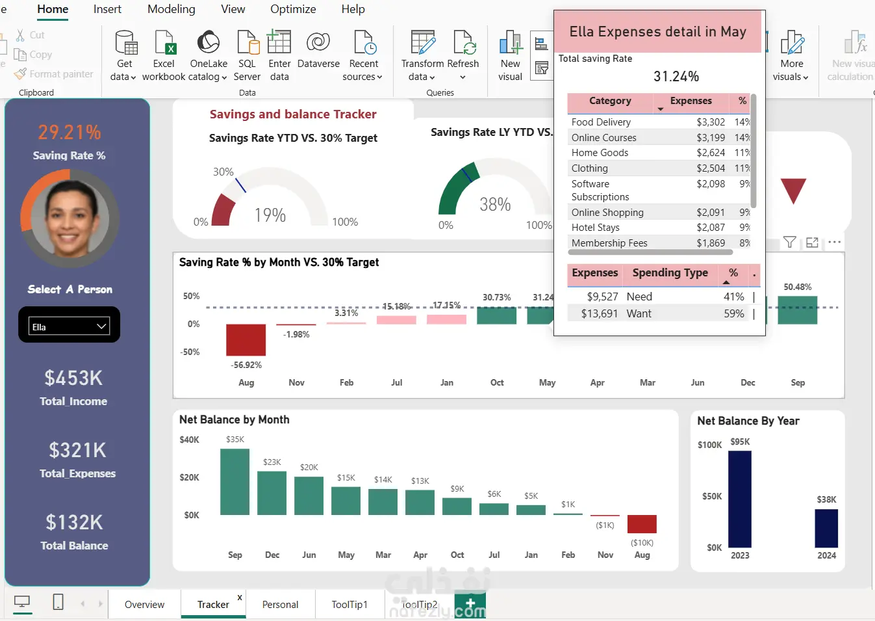This screenshot has height=621, width=875.
Task: Open Excel workbook import
Action: (x=164, y=42)
